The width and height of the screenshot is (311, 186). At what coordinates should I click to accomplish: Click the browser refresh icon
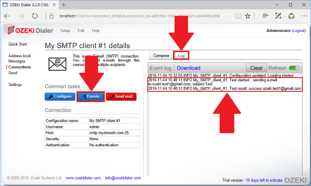pyautogui.click(x=35, y=16)
